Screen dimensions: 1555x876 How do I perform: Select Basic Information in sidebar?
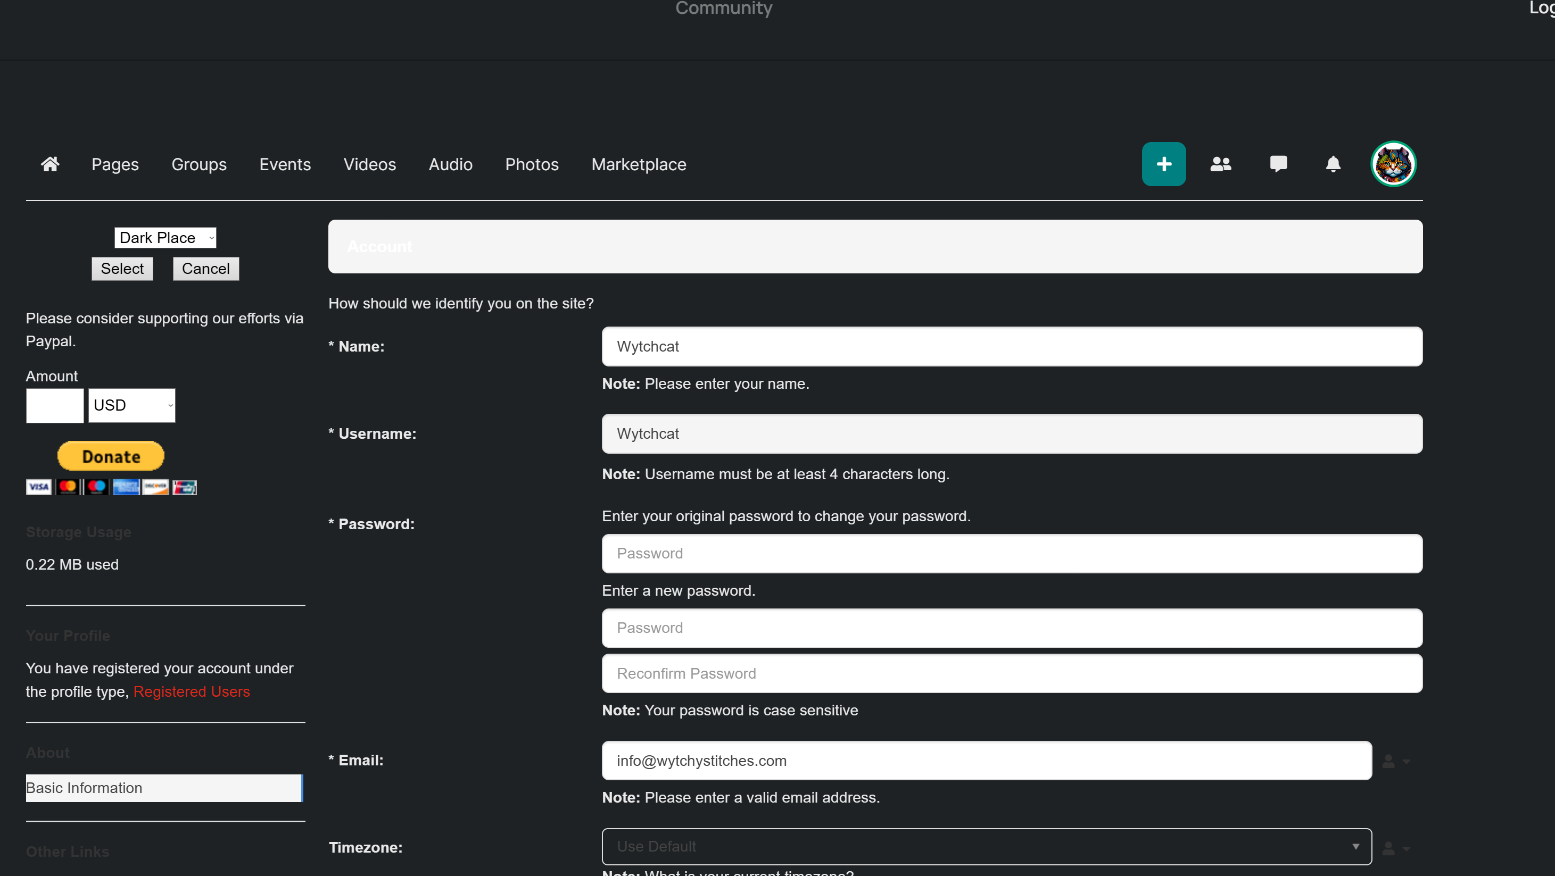coord(163,789)
